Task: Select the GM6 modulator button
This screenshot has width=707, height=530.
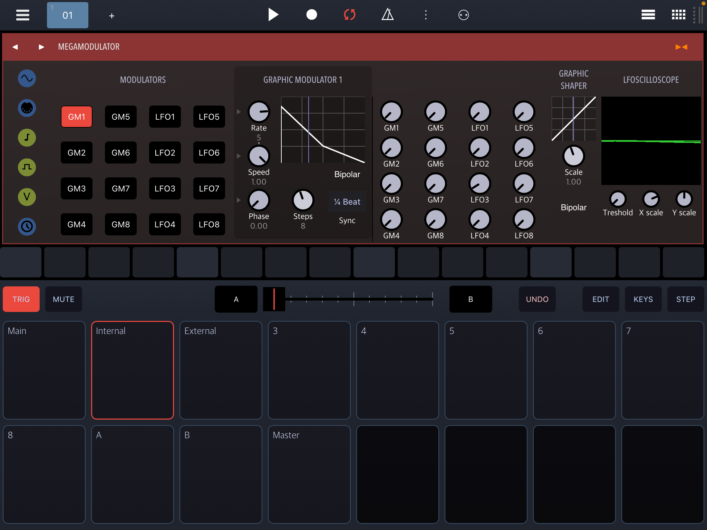Action: (x=121, y=153)
